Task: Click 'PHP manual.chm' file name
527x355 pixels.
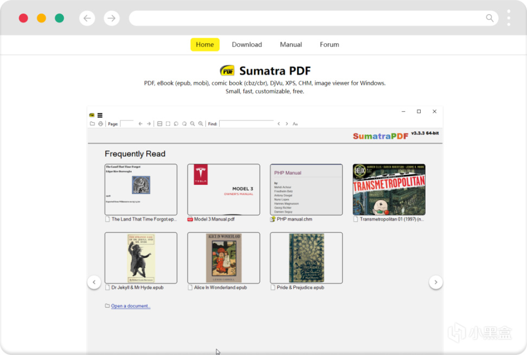Action: pyautogui.click(x=294, y=220)
